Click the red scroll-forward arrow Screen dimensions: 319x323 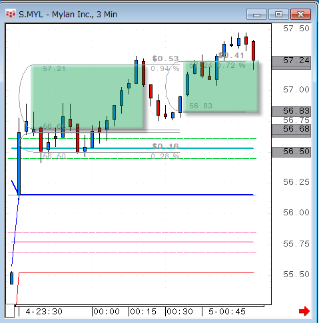click(x=304, y=311)
